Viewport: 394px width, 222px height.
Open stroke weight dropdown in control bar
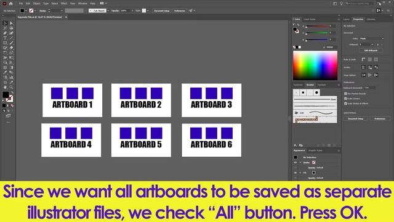(x=62, y=11)
